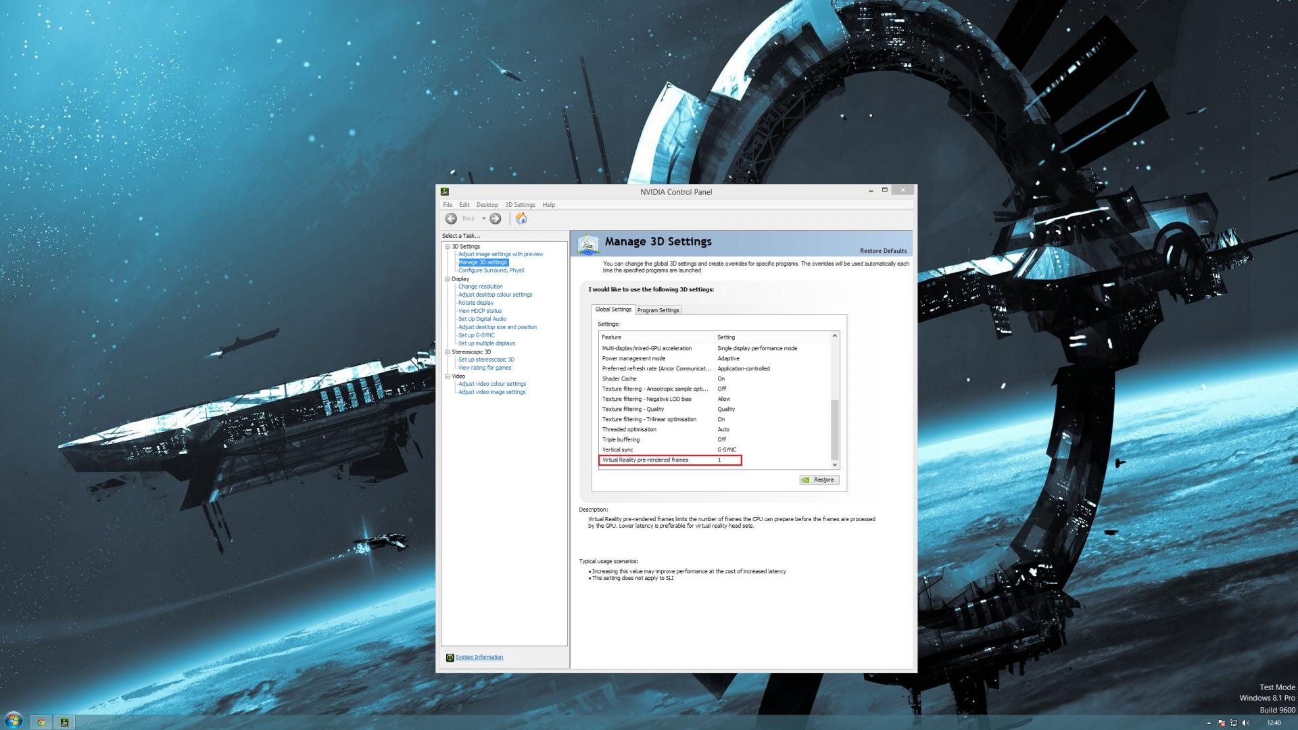
Task: Open the volume tray icon
Action: pos(1246,723)
